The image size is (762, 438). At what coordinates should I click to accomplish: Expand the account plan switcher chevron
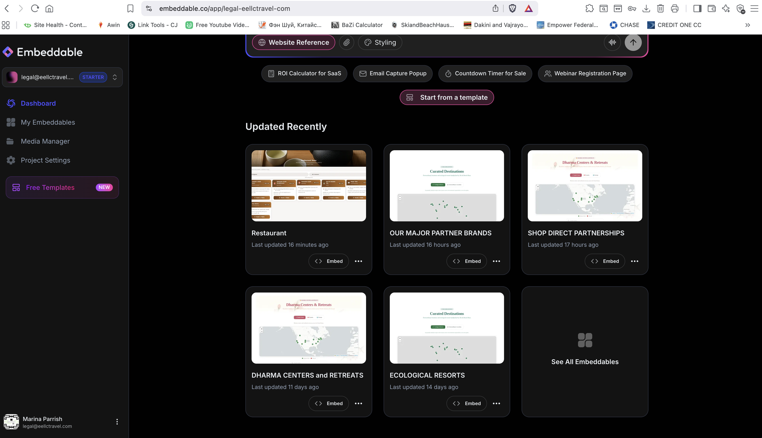[x=115, y=77]
